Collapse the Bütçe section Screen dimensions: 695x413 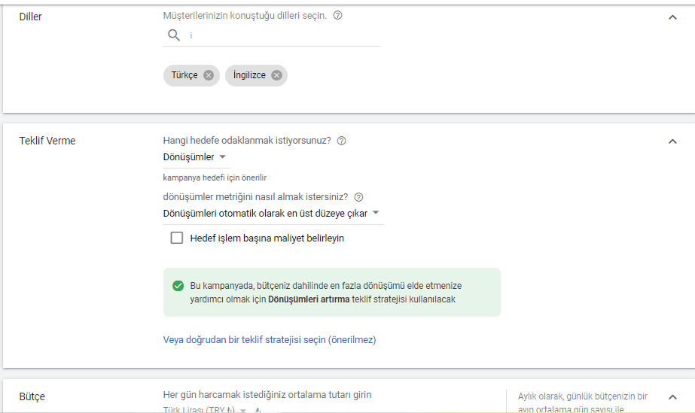pos(672,396)
